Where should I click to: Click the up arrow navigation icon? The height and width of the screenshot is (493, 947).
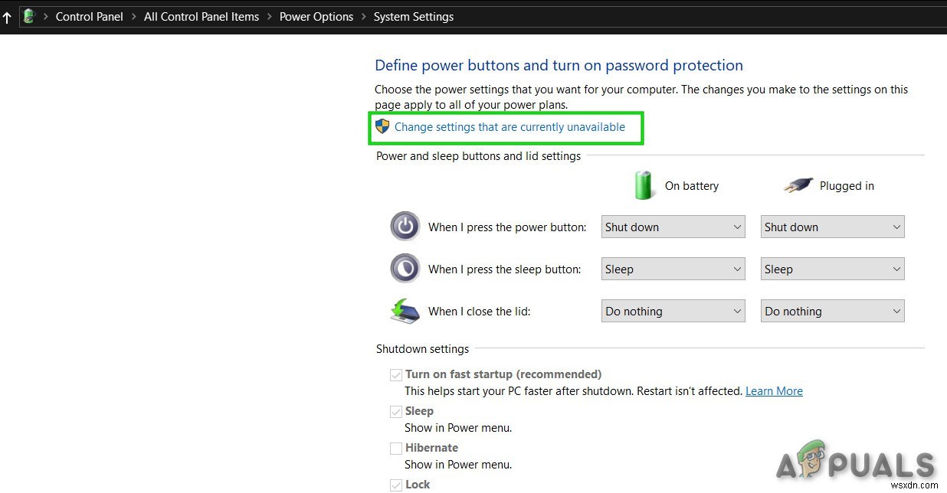[x=7, y=17]
